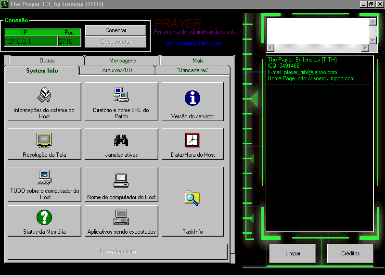The width and height of the screenshot is (385, 277).
Task: Switch to the Arquivos/HD tab
Action: click(117, 71)
